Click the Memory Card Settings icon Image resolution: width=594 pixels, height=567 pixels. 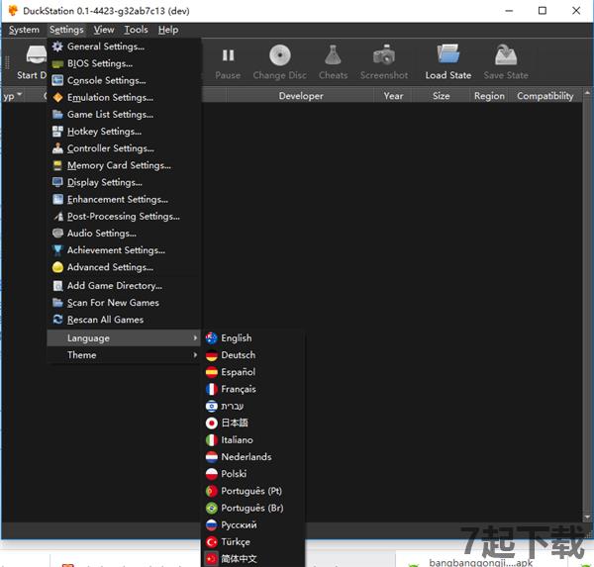coord(57,165)
